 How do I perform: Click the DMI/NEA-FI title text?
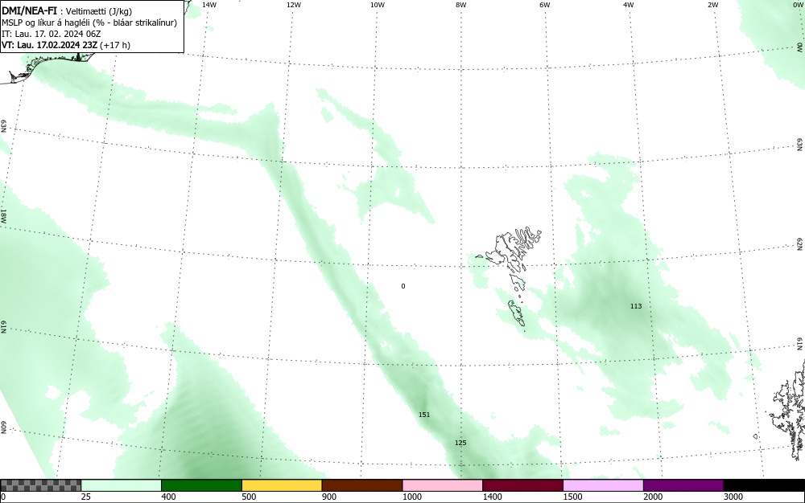pos(30,10)
